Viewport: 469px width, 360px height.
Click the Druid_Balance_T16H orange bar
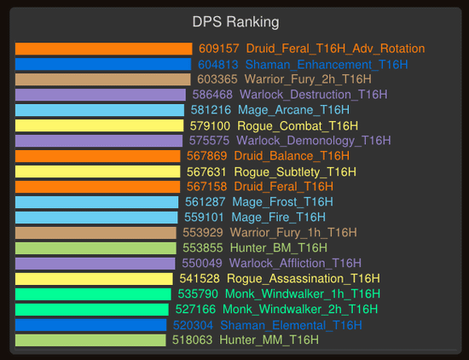click(x=98, y=156)
